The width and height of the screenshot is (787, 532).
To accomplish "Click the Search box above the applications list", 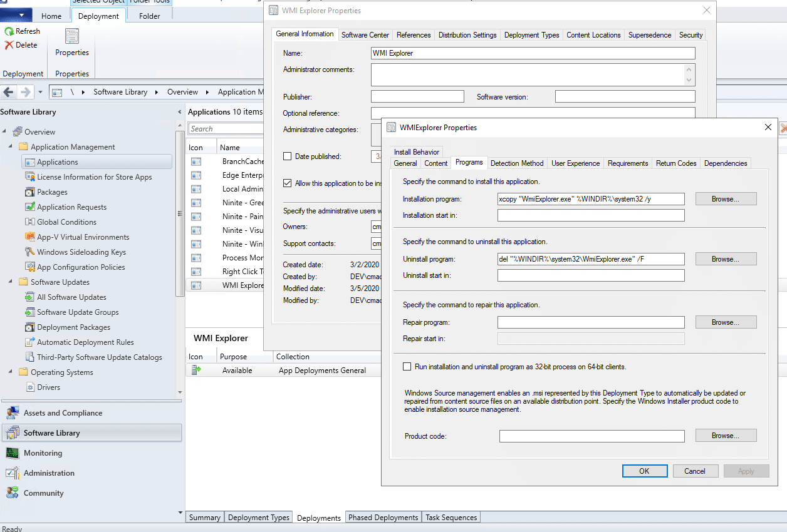I will point(226,128).
